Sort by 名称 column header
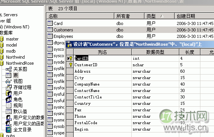 (x=80, y=16)
